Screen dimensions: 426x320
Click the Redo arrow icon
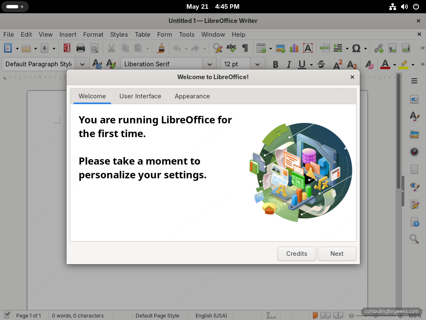click(x=195, y=48)
